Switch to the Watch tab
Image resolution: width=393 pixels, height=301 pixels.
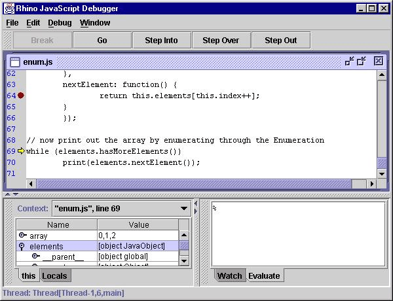click(229, 276)
